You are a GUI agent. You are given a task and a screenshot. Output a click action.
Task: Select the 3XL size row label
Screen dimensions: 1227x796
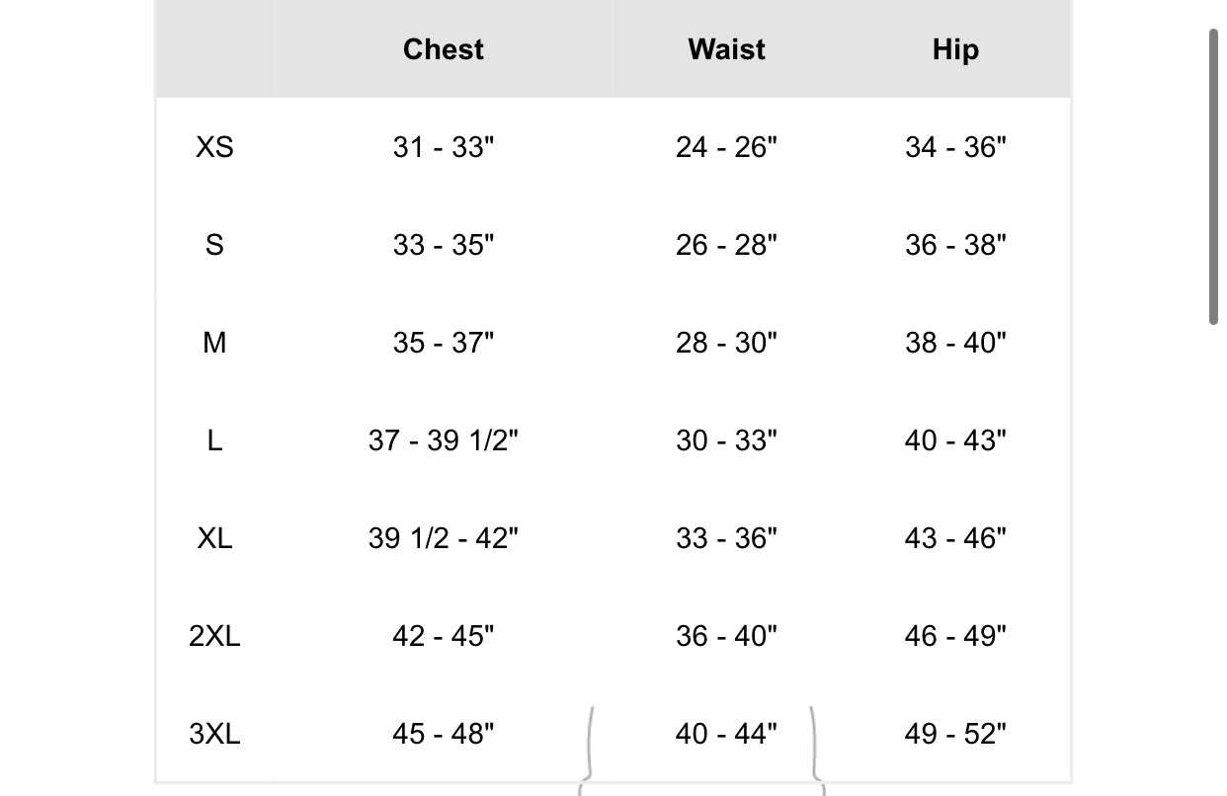(214, 734)
